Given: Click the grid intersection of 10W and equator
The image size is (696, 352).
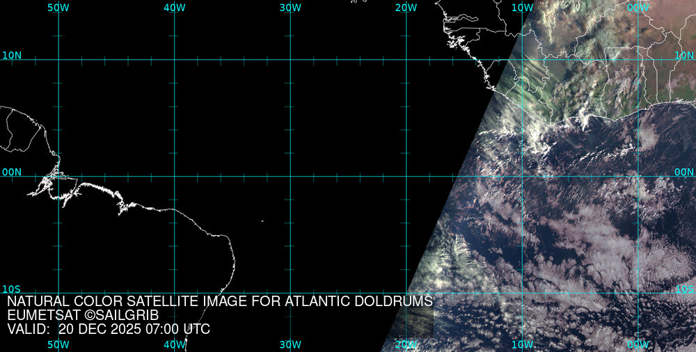Looking at the screenshot, I should coord(522,176).
